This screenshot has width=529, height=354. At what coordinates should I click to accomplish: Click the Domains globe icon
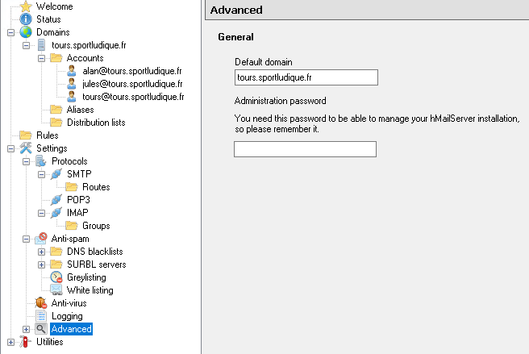tap(25, 32)
